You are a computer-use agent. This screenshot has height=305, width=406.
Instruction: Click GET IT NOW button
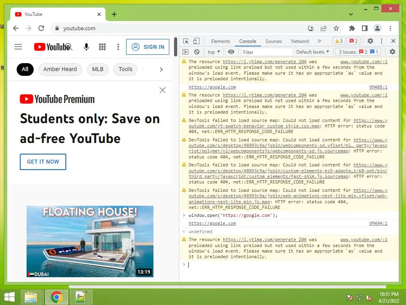[x=43, y=162]
